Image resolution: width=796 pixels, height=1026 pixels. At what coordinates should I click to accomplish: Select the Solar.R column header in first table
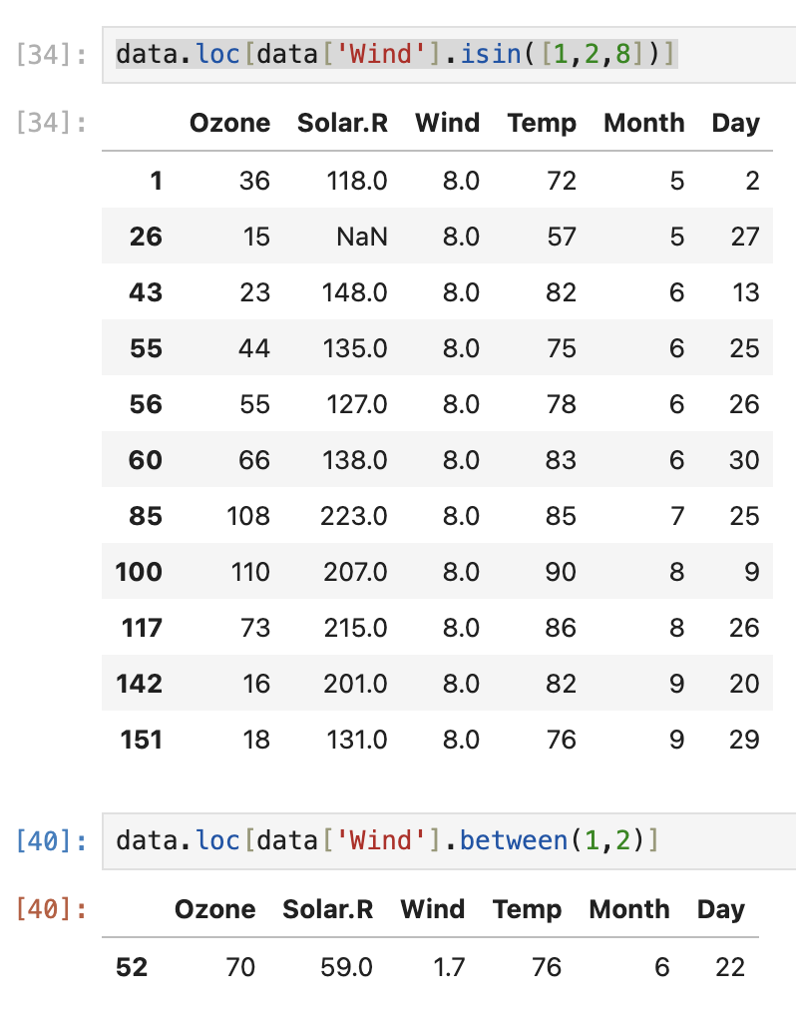pos(343,123)
